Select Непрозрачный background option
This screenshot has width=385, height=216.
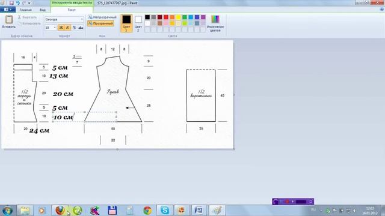coord(102,17)
